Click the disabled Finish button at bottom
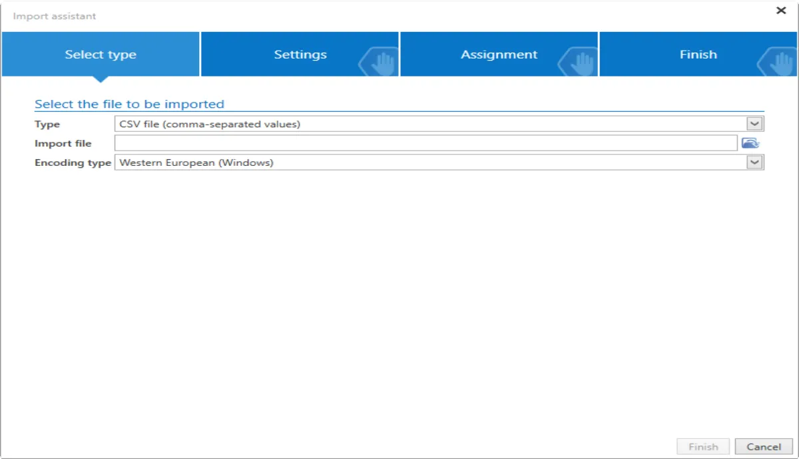799x459 pixels. pos(703,447)
